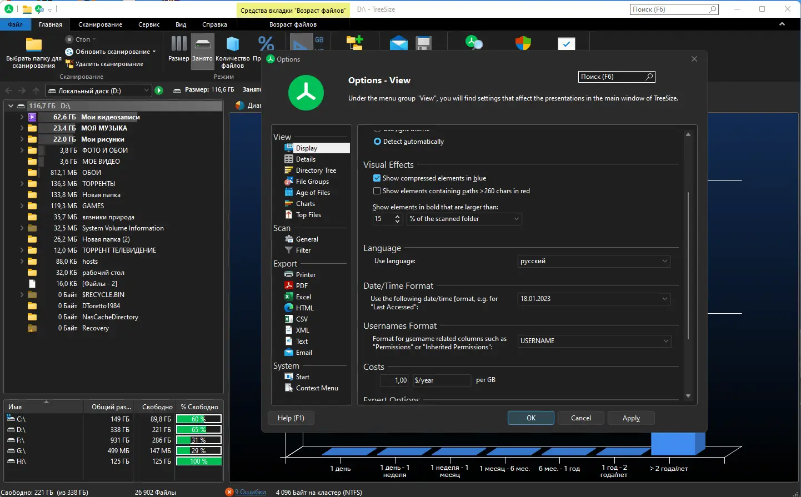Open the Text export options
Image resolution: width=801 pixels, height=497 pixels.
click(302, 342)
